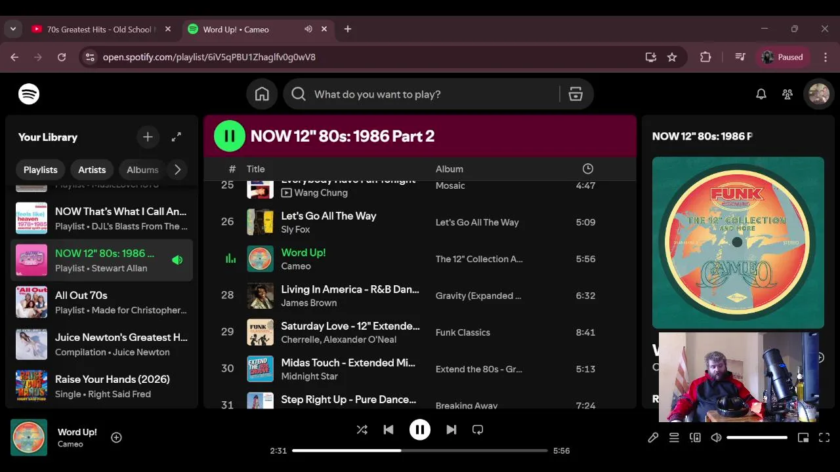Screen dimensions: 840x472
Task: Skip to next track
Action: point(451,429)
